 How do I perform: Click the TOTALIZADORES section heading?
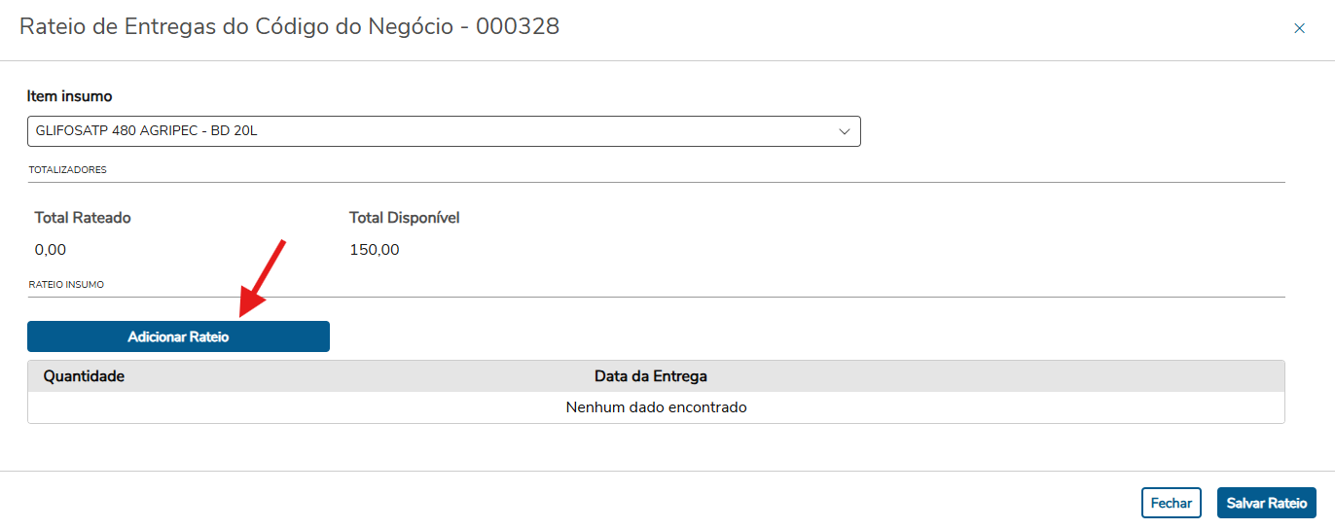[x=67, y=169]
